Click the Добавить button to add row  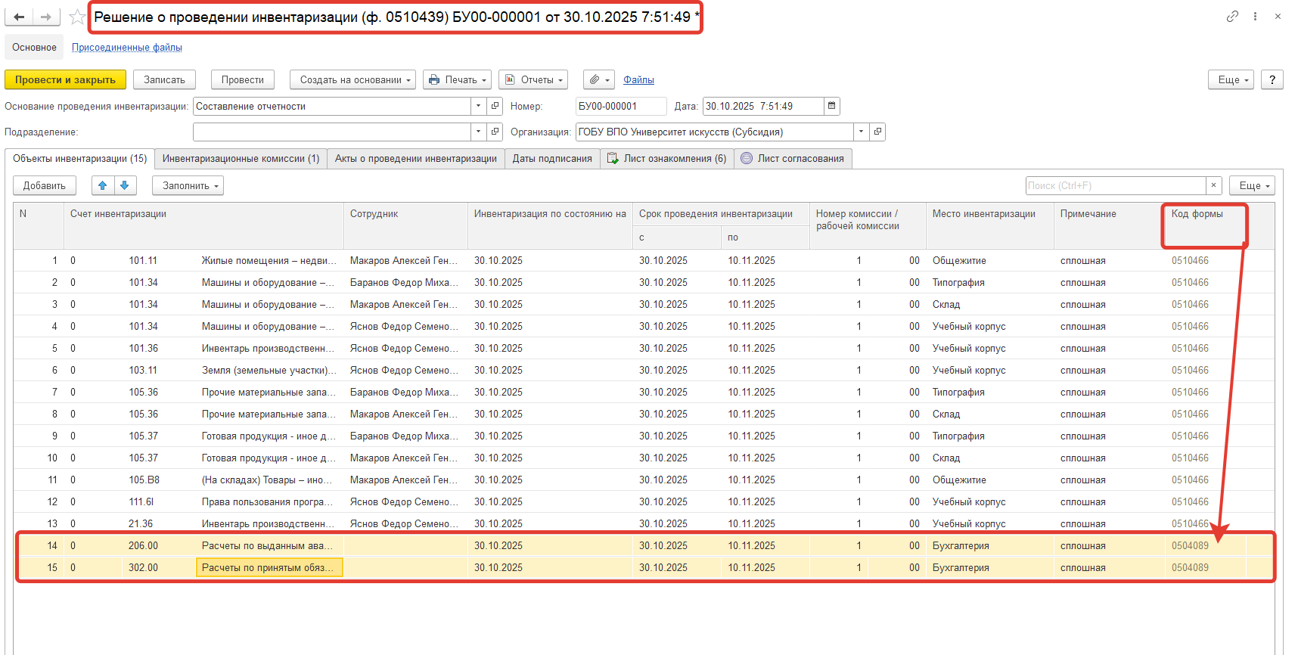[x=45, y=185]
